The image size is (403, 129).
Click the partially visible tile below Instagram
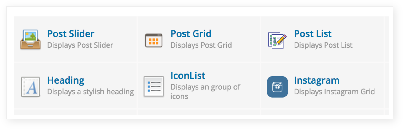[x=322, y=112]
